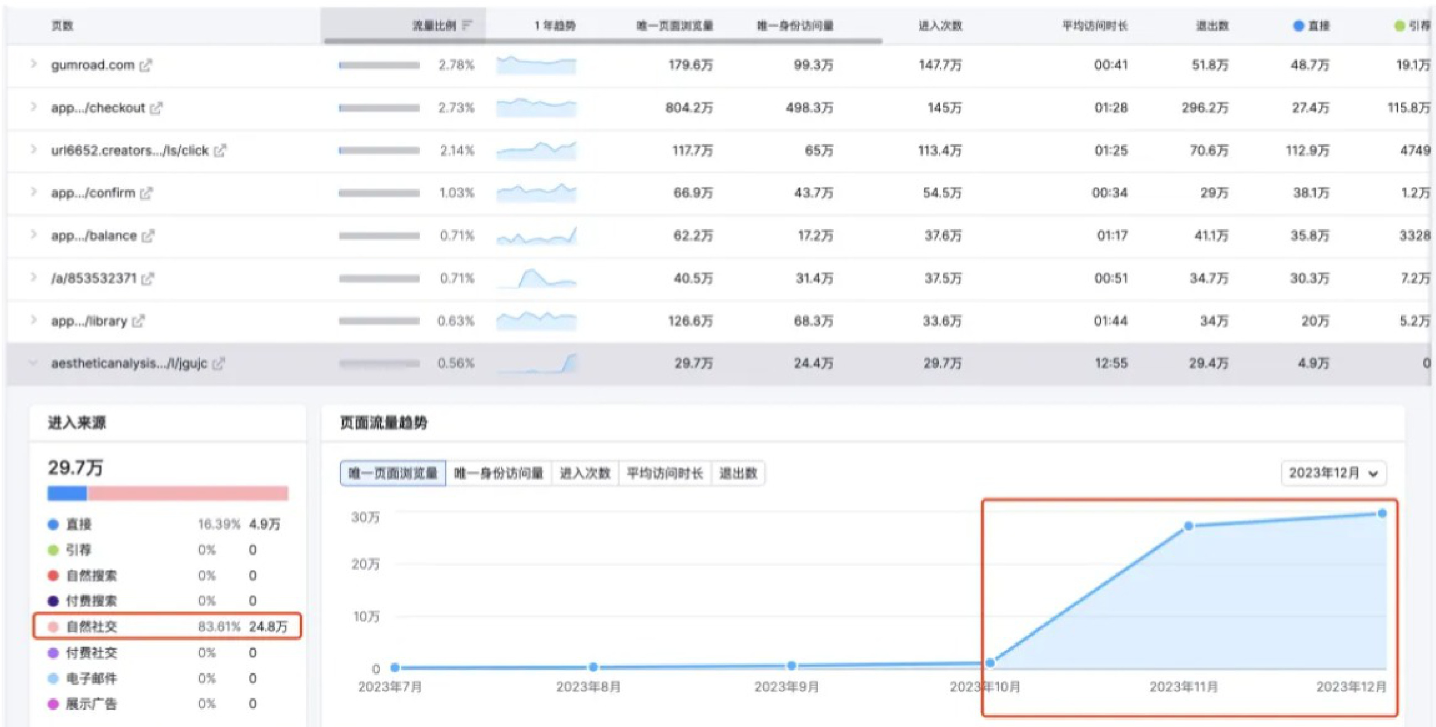1436x727 pixels.
Task: Expand the gumroad.com row
Action: (33, 65)
